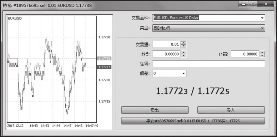Click the EURUSD label in the chart
The height and width of the screenshot is (137, 277).
15,18
